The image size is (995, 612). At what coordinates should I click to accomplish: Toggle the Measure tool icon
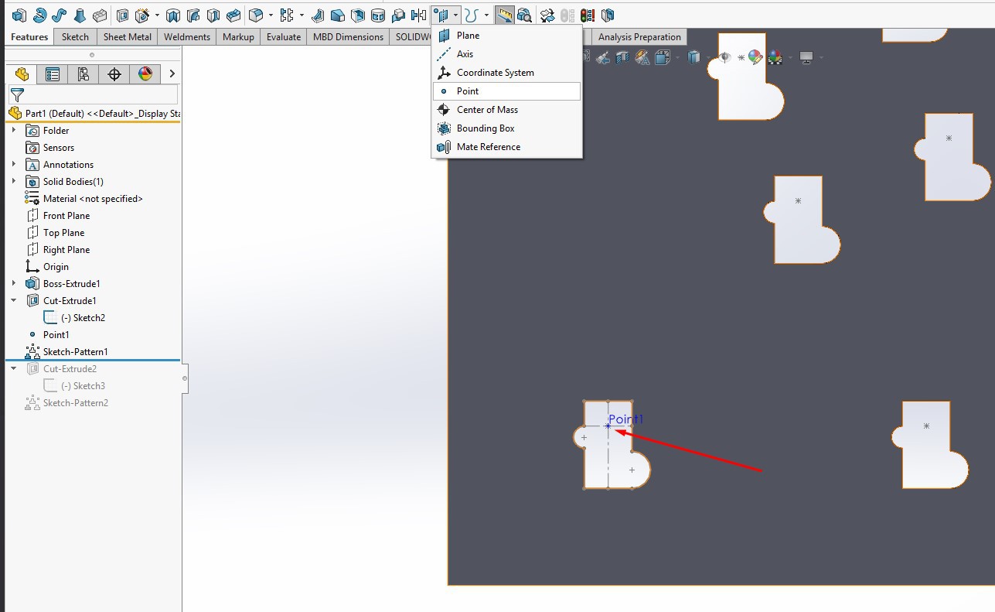[505, 15]
